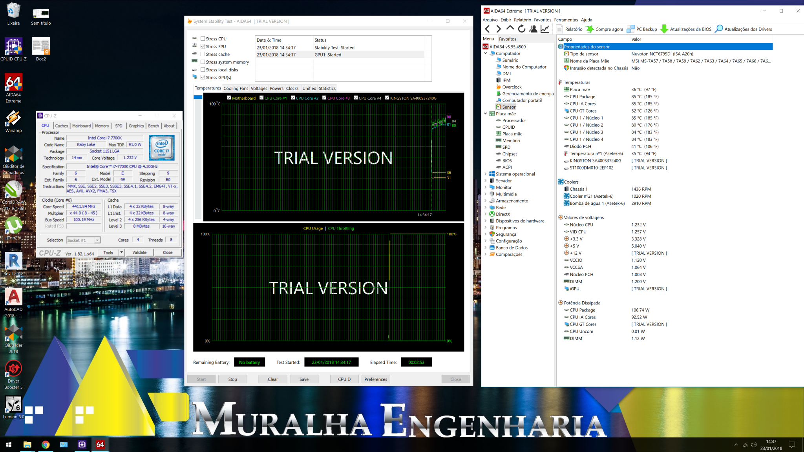Click the AIDA64 Forward arrow toolbar icon
Screen dimensions: 804x452
498,29
